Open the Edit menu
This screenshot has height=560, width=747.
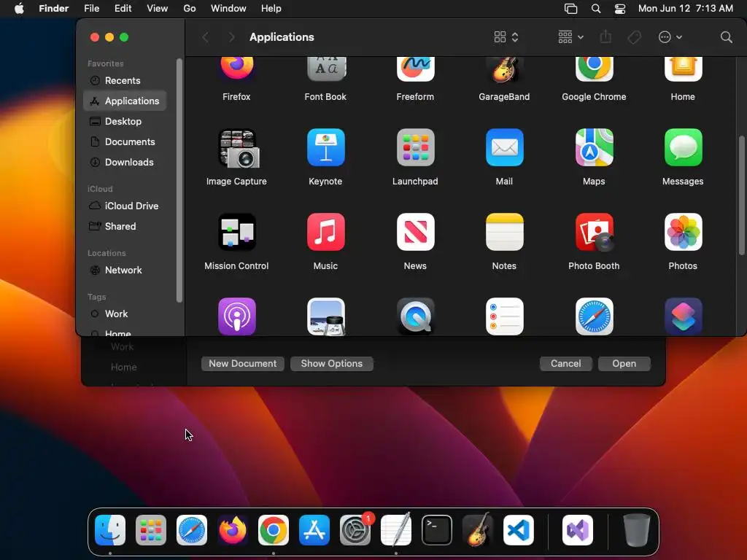[123, 9]
